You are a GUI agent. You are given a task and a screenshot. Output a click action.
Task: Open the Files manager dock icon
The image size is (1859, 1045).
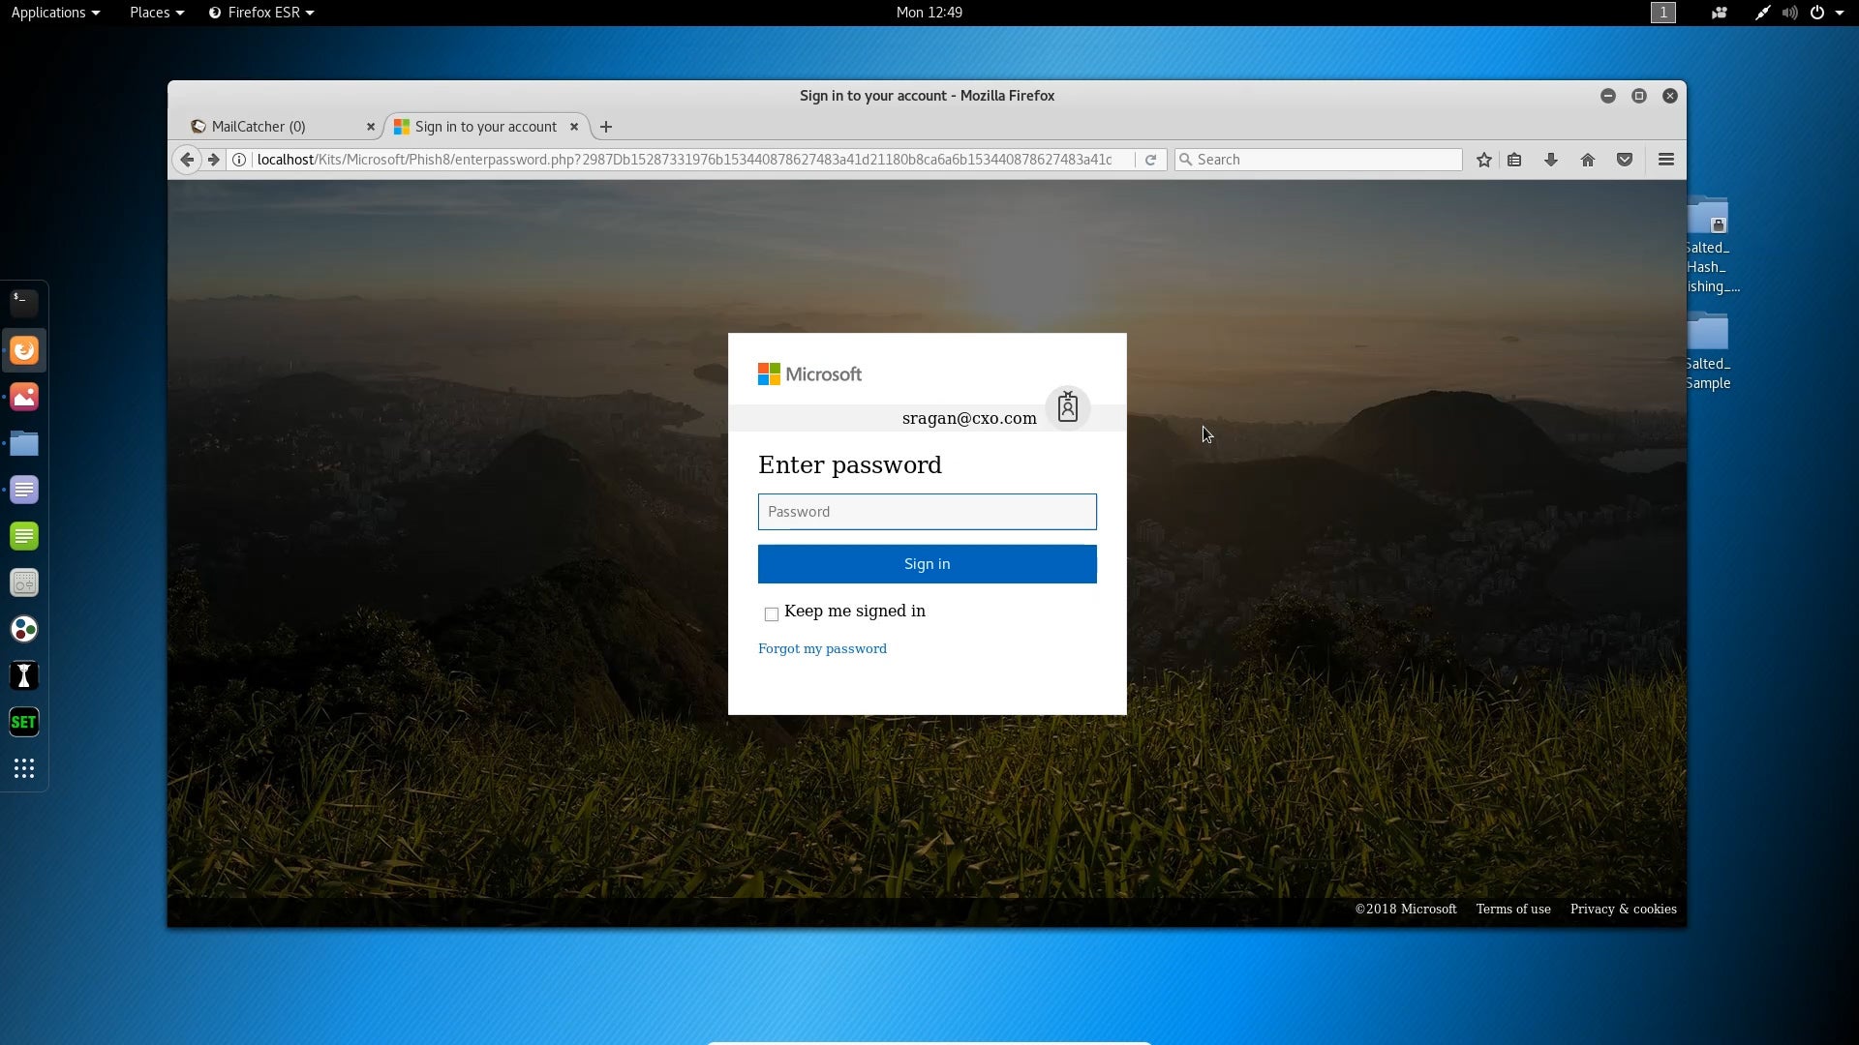[x=24, y=443]
